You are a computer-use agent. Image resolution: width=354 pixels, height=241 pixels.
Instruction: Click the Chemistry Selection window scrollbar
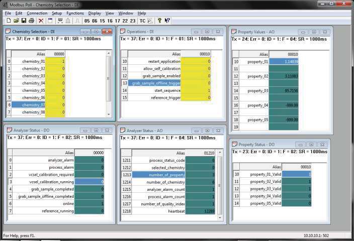pyautogui.click(x=109, y=80)
